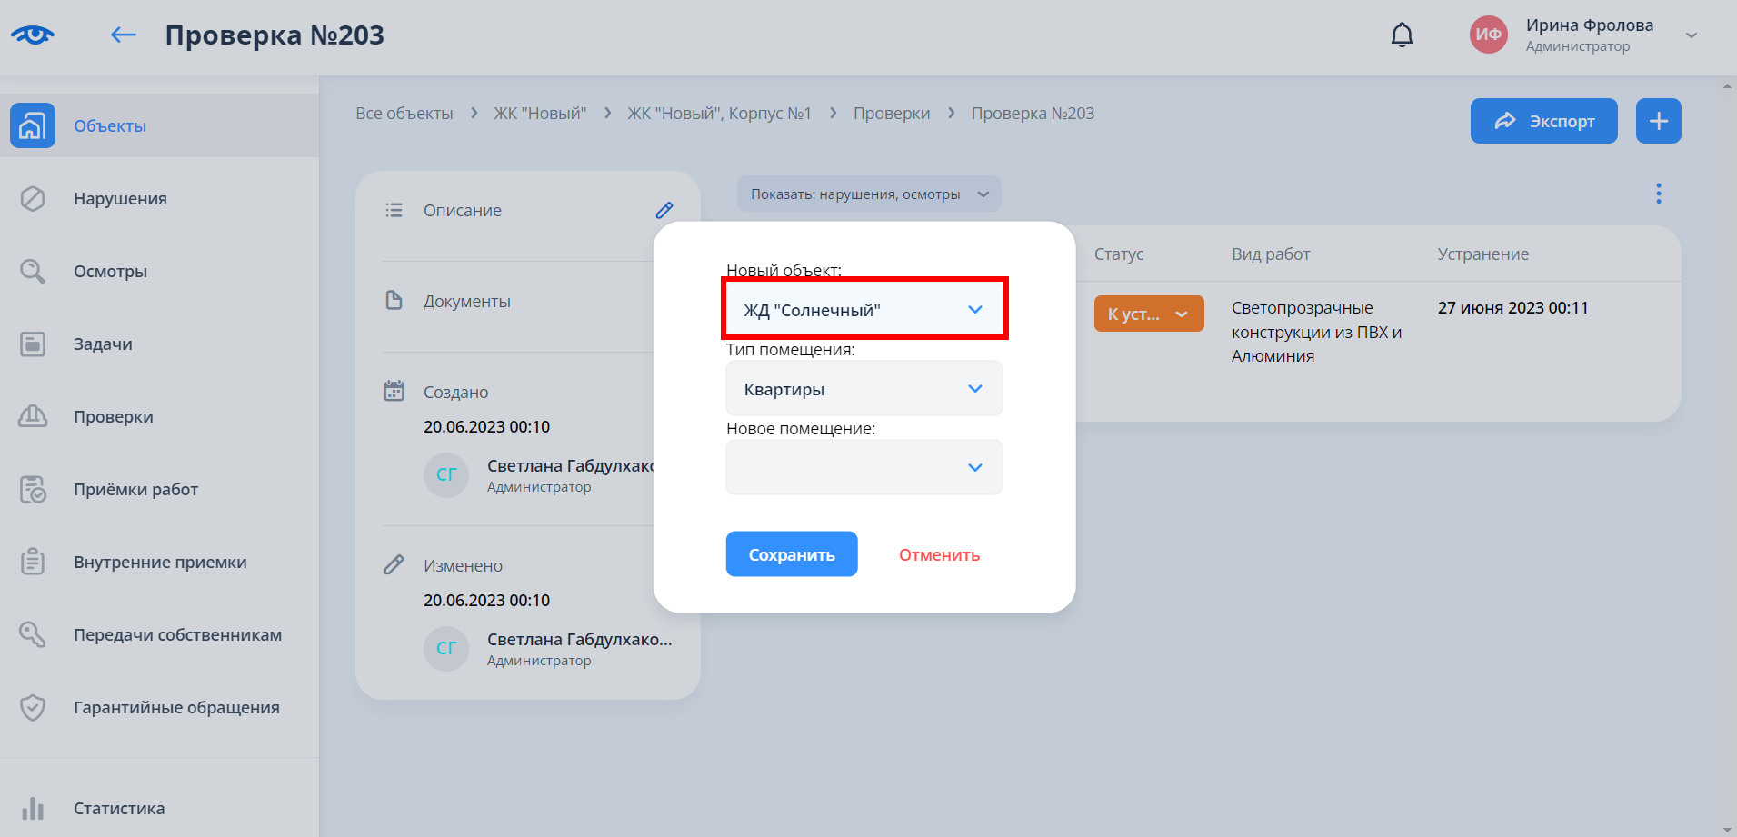1737x837 pixels.
Task: Click the ИФ user avatar
Action: pyautogui.click(x=1488, y=35)
